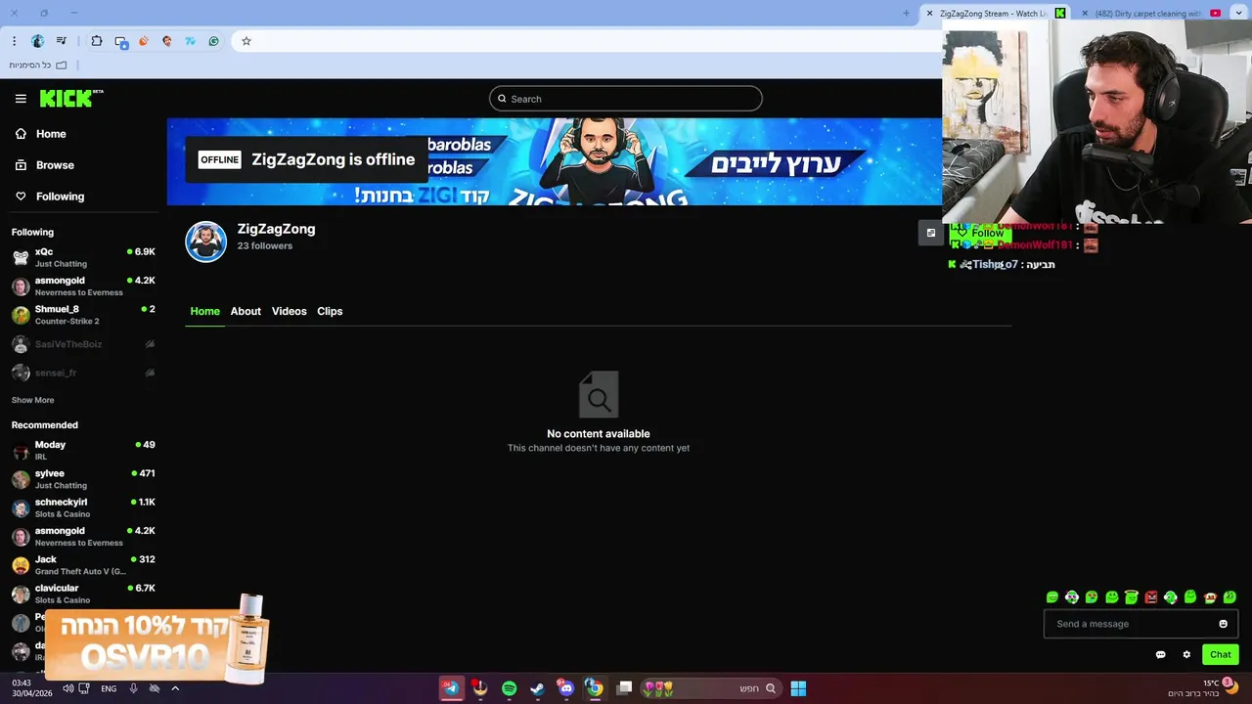Screen dimensions: 1252x704
Task: Switch to the Videos tab
Action: [x=290, y=311]
